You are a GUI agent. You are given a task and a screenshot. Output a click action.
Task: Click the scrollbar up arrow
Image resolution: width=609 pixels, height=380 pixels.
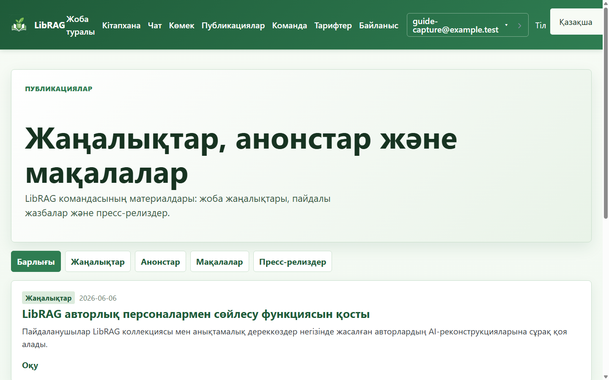[606, 3]
